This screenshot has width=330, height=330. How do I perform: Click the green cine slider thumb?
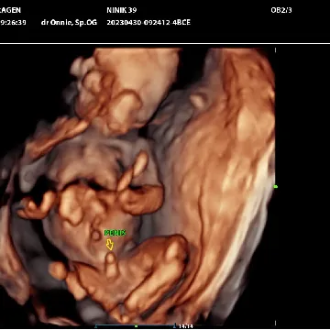[x=136, y=326]
